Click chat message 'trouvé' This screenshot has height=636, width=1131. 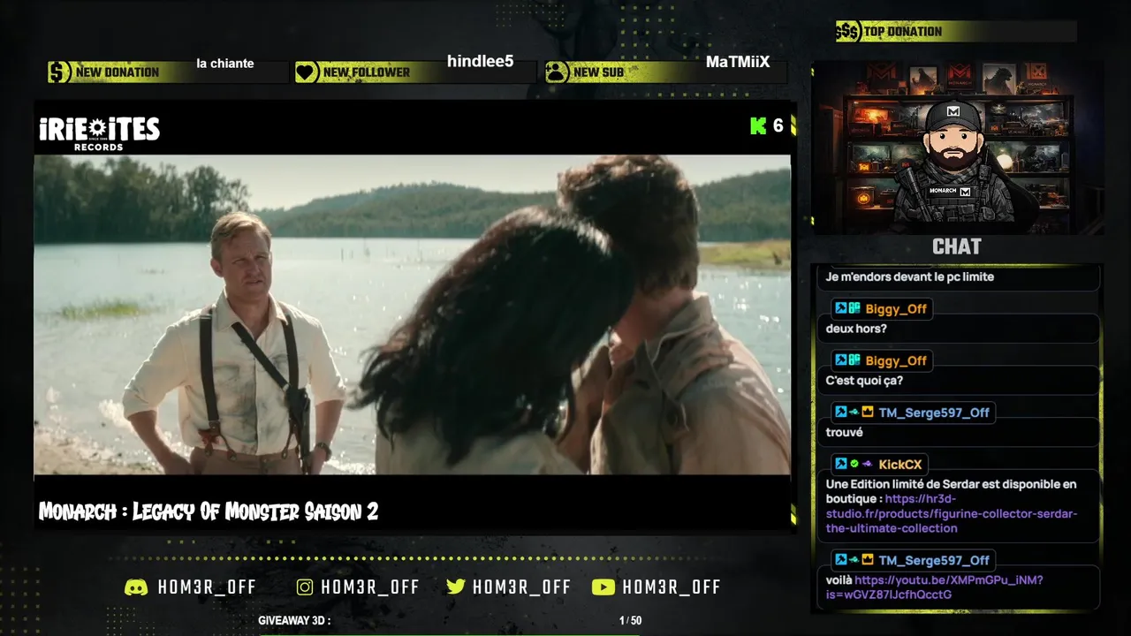click(844, 433)
